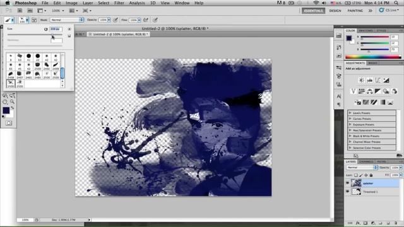The height and width of the screenshot is (227, 404).
Task: Click the Color panel foreground swatch
Action: tap(349, 38)
